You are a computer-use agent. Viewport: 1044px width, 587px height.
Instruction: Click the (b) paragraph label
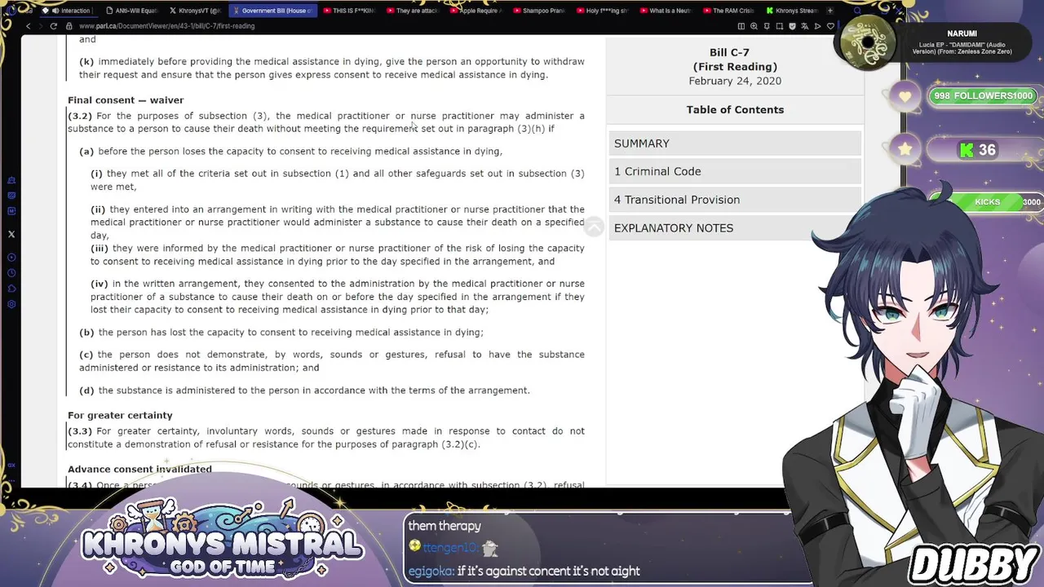[86, 333]
